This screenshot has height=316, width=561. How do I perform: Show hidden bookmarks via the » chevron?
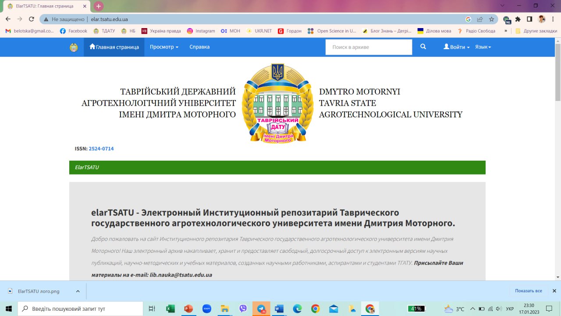click(506, 31)
